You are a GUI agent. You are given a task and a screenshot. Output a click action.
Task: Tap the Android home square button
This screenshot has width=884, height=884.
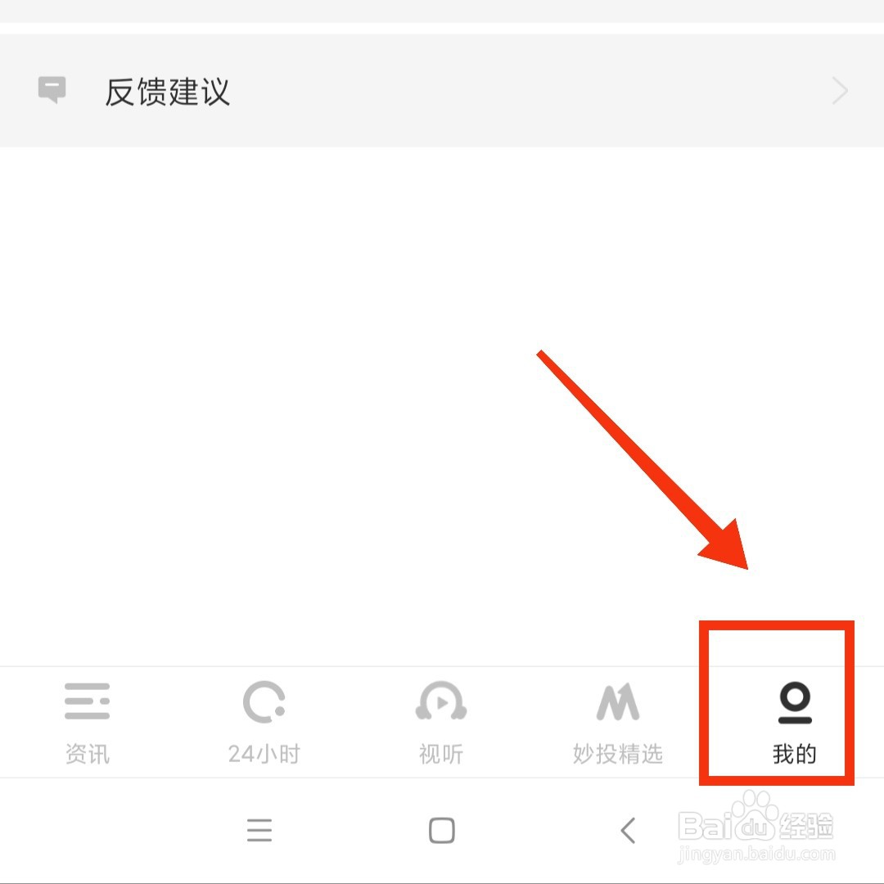click(x=441, y=831)
